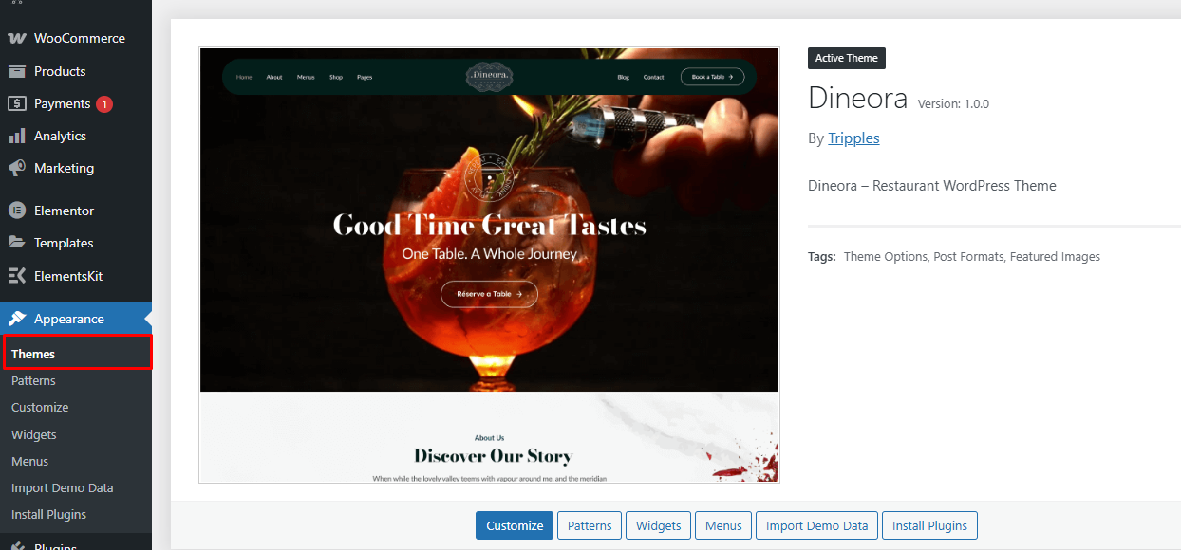Viewport: 1181px width, 550px height.
Task: Click the Patterns button below the theme
Action: tap(590, 525)
